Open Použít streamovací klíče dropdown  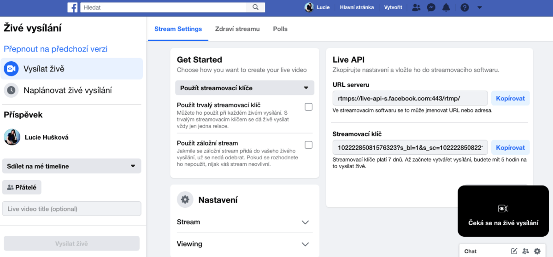pyautogui.click(x=245, y=88)
